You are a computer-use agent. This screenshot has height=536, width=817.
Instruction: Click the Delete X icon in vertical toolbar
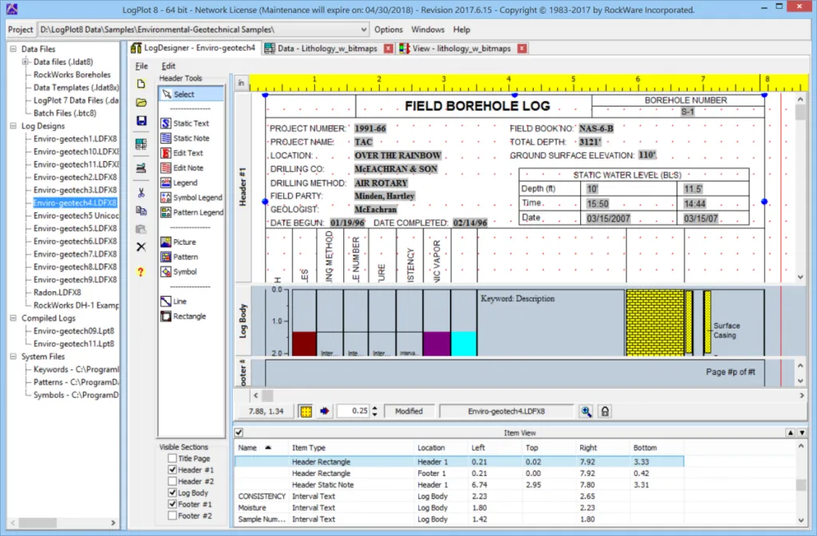141,247
